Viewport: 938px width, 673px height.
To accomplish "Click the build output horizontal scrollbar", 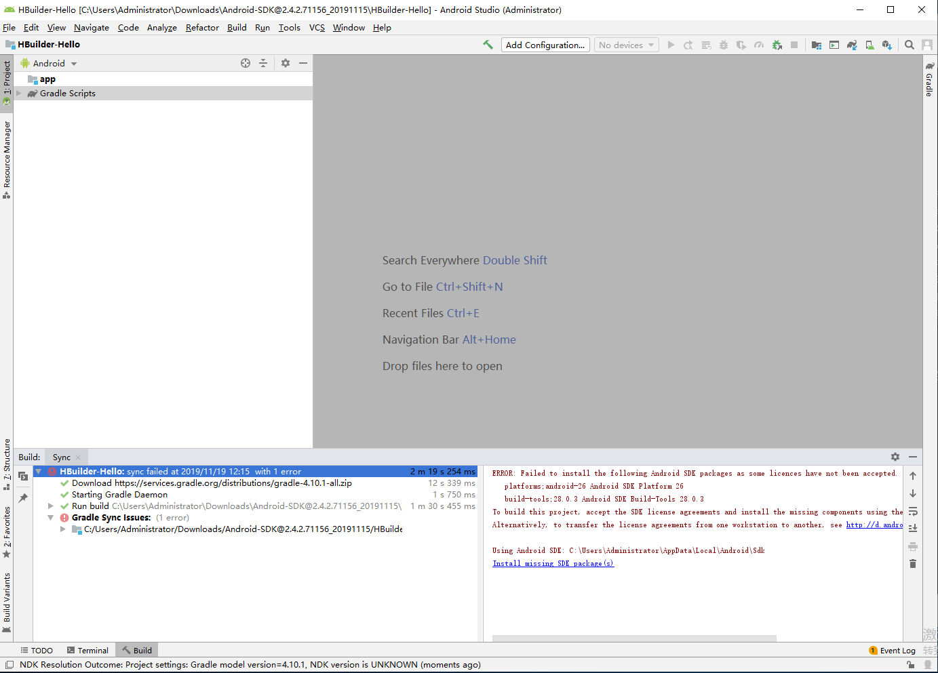I will pos(634,638).
